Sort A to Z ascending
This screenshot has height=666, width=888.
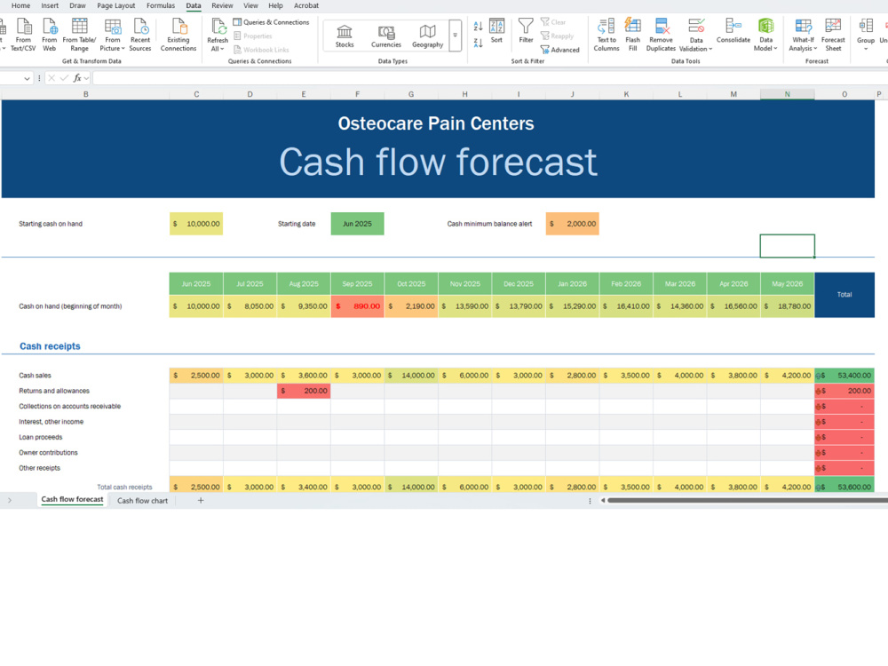[478, 26]
